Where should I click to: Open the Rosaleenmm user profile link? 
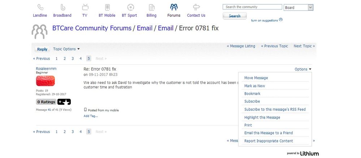(x=46, y=69)
